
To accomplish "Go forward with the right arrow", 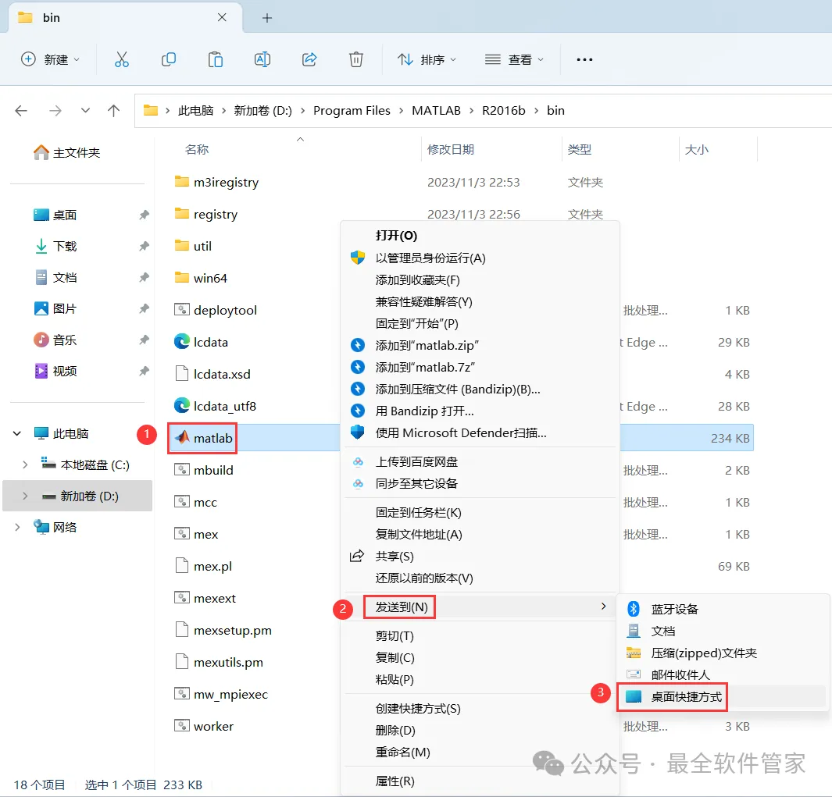I will pyautogui.click(x=55, y=110).
